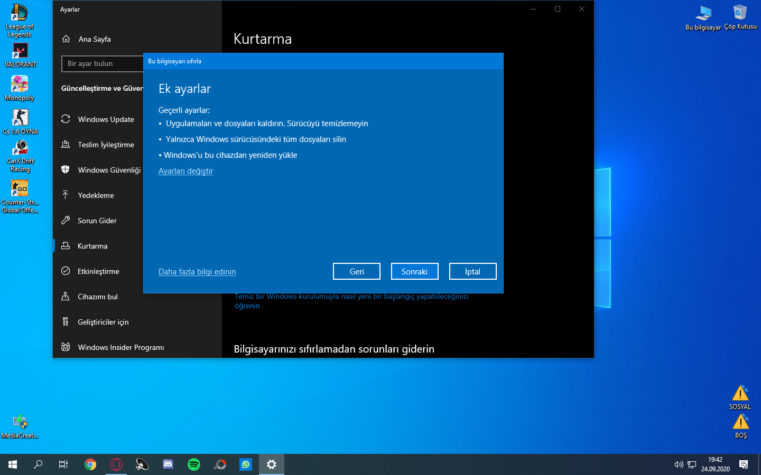Open the League of Legends desktop shortcut
Screen dimensions: 761x475
click(x=19, y=21)
